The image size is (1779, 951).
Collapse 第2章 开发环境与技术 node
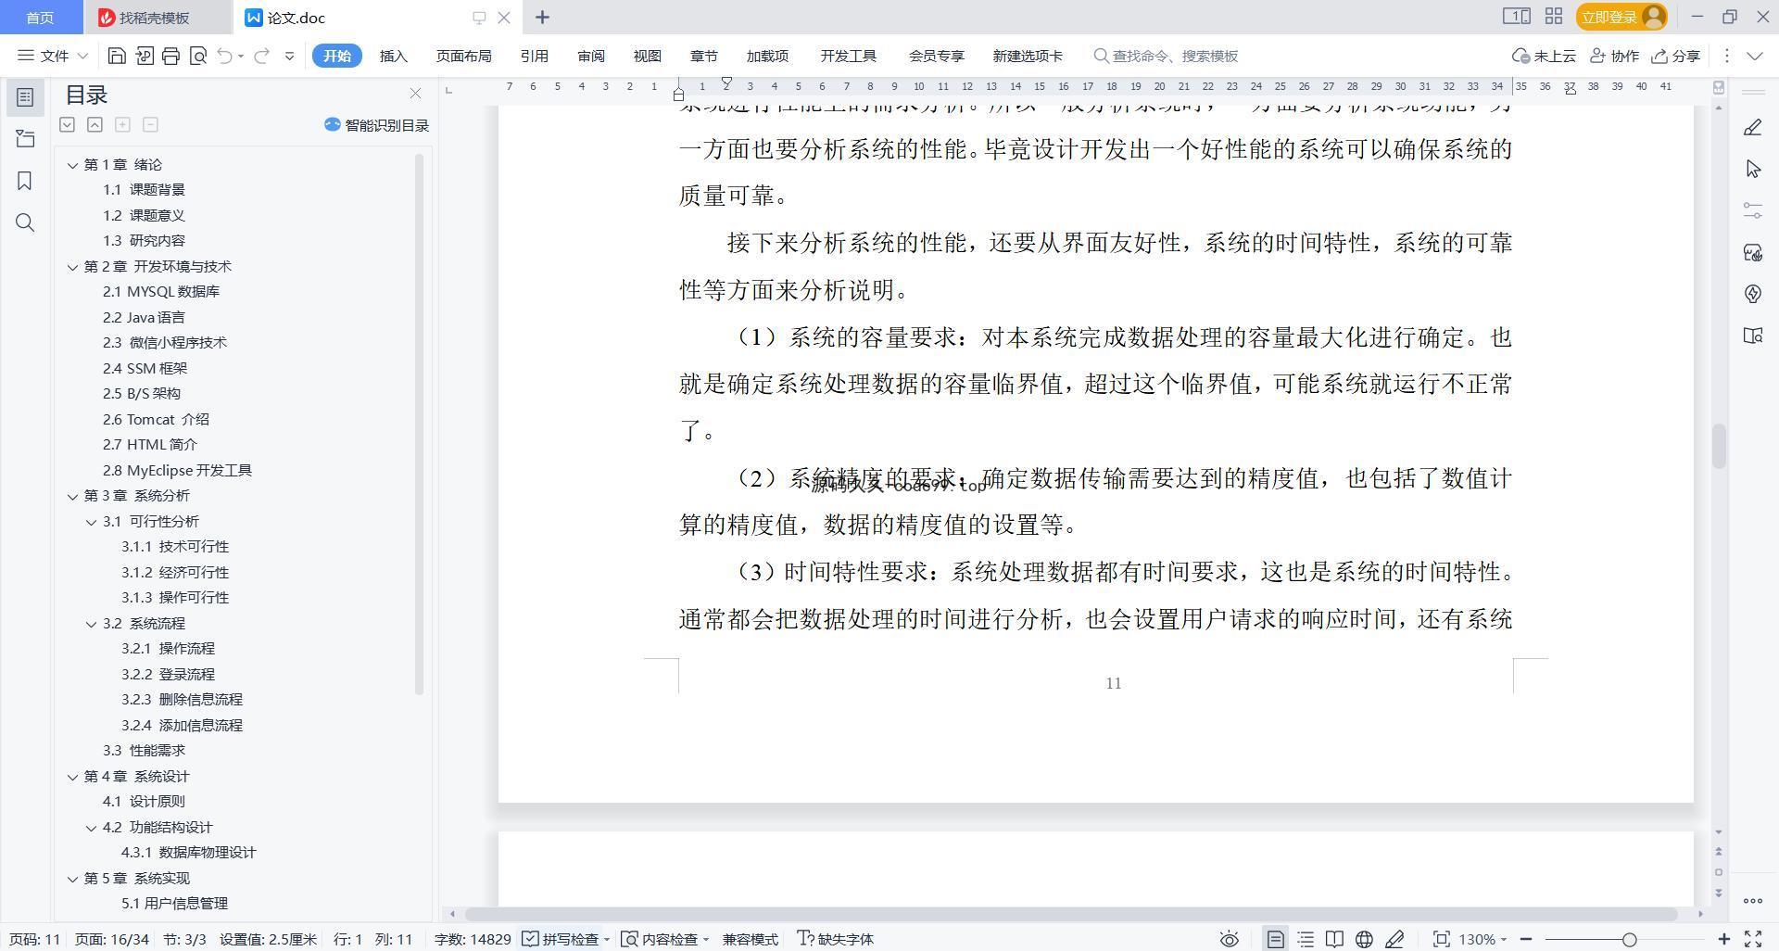point(72,267)
